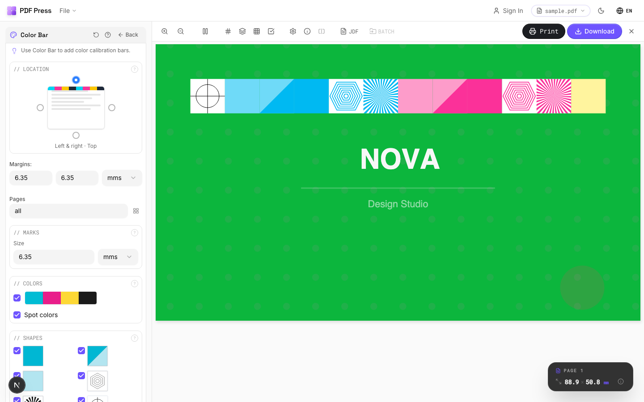Viewport: 644px width, 402px height.
Task: Click the two-column layout icon
Action: click(205, 31)
